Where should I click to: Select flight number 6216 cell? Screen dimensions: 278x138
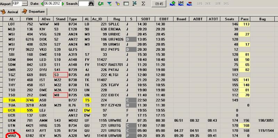pos(30,39)
